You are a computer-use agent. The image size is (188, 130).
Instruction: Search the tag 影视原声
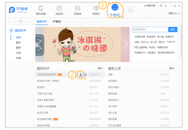(151, 37)
